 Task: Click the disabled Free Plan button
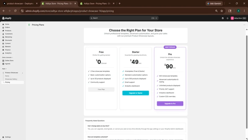(x=101, y=89)
